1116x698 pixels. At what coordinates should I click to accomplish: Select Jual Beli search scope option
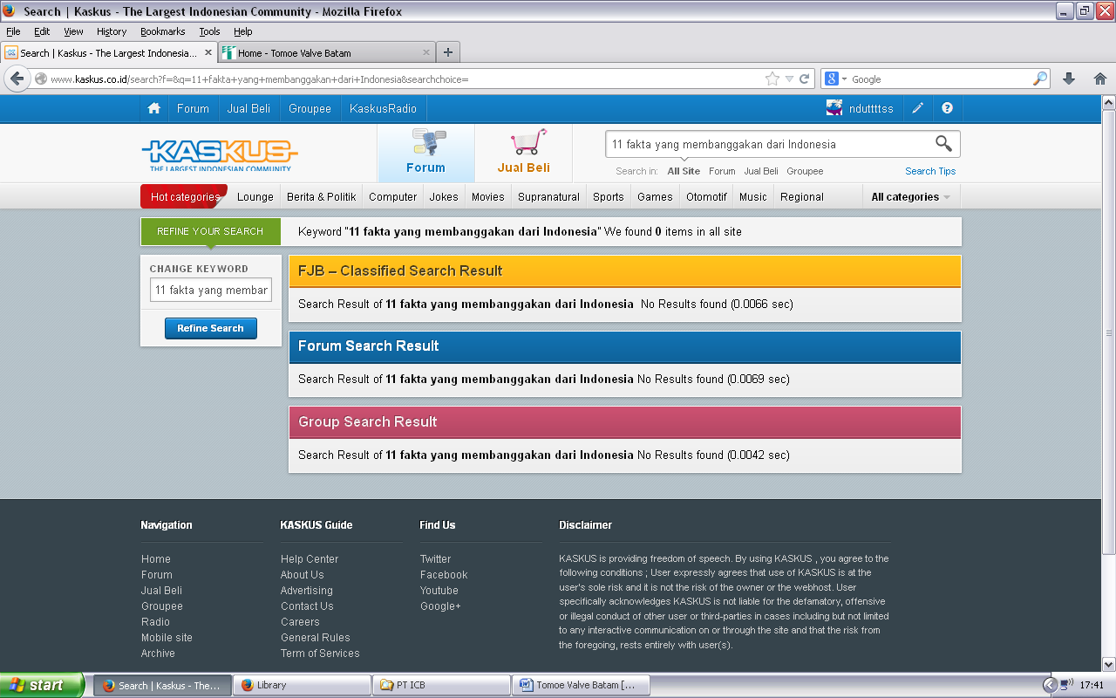point(761,171)
